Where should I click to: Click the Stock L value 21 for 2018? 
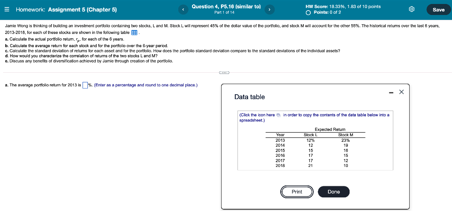311,166
